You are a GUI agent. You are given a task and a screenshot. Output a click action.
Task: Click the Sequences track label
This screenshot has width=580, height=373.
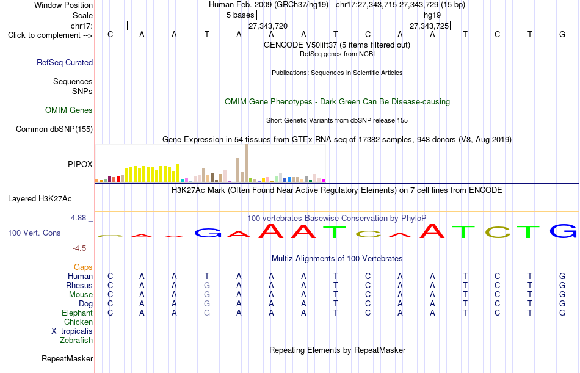(73, 81)
